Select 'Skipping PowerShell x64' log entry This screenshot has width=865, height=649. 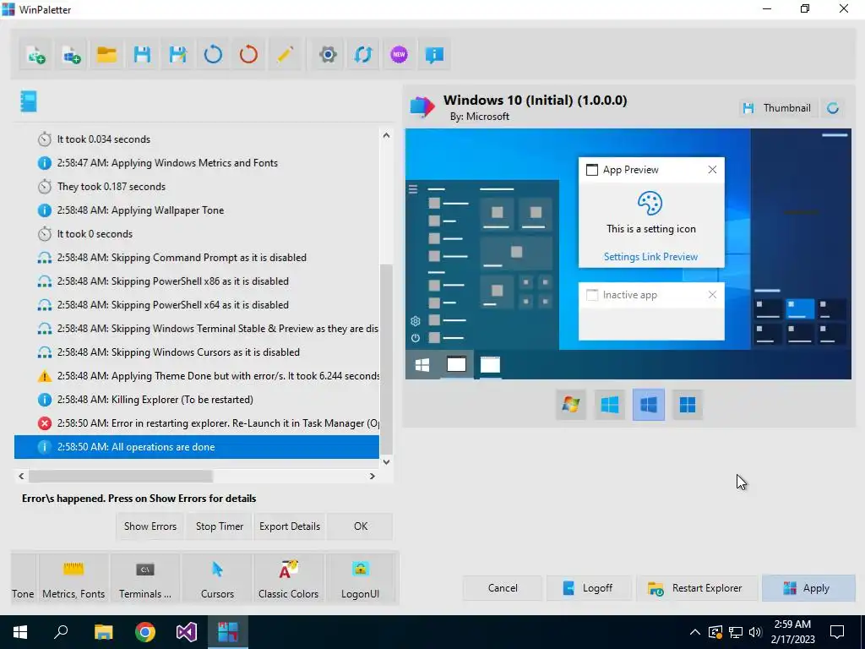[x=197, y=304]
